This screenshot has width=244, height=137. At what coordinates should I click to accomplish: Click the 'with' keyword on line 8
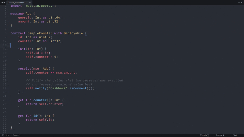(x=58, y=33)
